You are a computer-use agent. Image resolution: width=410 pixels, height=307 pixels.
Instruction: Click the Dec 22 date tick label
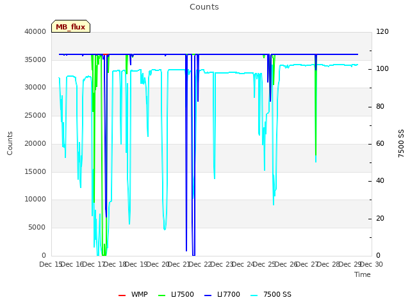tap(200, 264)
